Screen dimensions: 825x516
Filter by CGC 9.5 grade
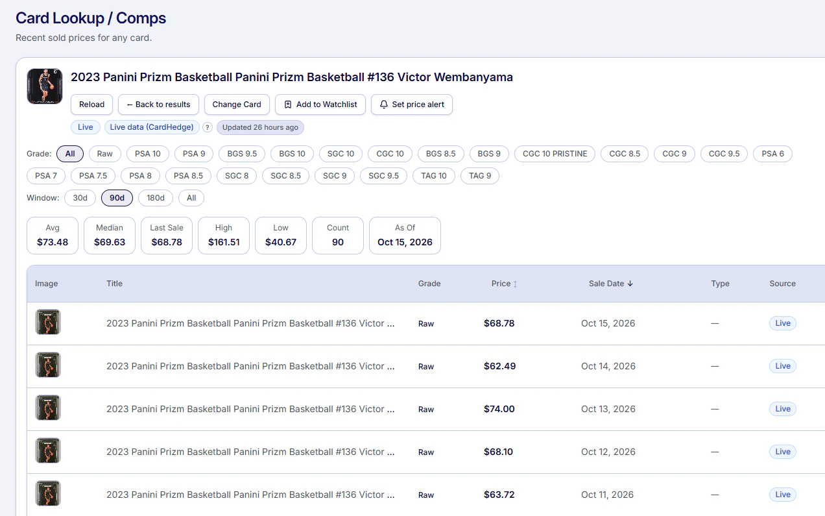click(724, 154)
